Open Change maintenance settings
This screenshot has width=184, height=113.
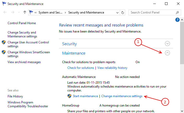click(122, 96)
